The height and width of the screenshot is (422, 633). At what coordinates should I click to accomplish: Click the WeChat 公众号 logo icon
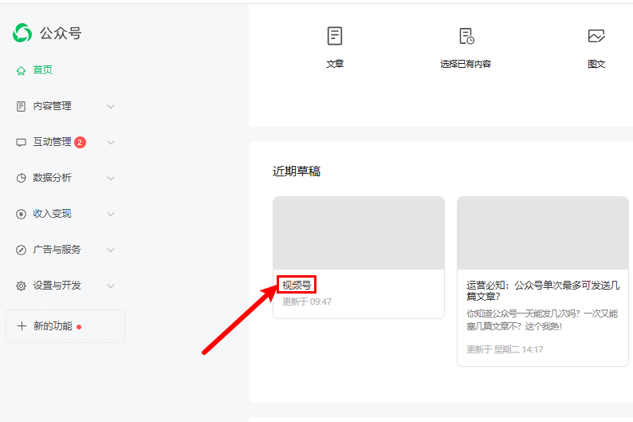point(22,33)
